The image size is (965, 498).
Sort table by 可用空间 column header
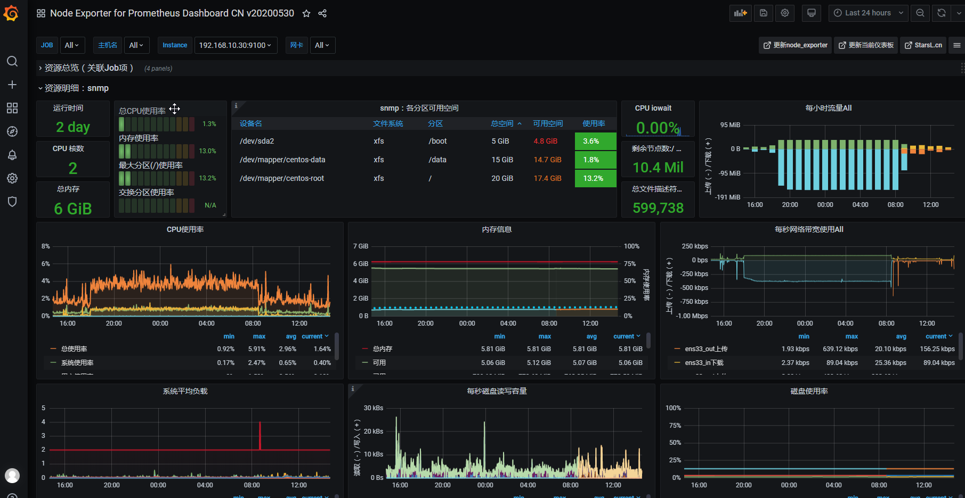click(x=548, y=123)
